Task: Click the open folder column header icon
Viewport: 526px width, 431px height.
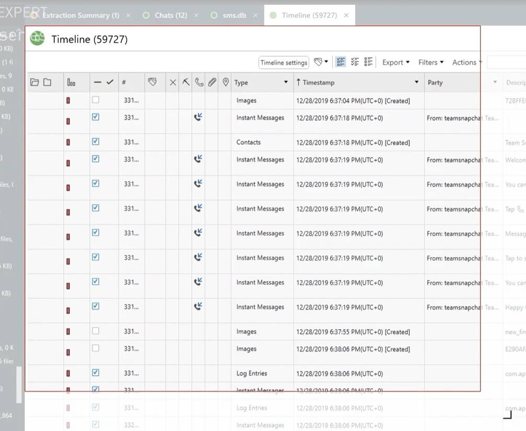Action: 34,82
